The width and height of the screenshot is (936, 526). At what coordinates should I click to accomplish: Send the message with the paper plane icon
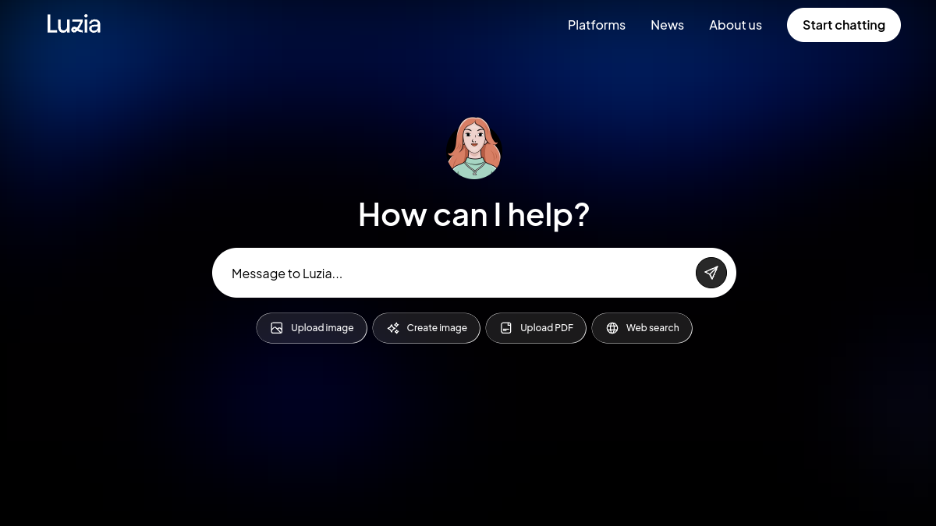coord(711,273)
